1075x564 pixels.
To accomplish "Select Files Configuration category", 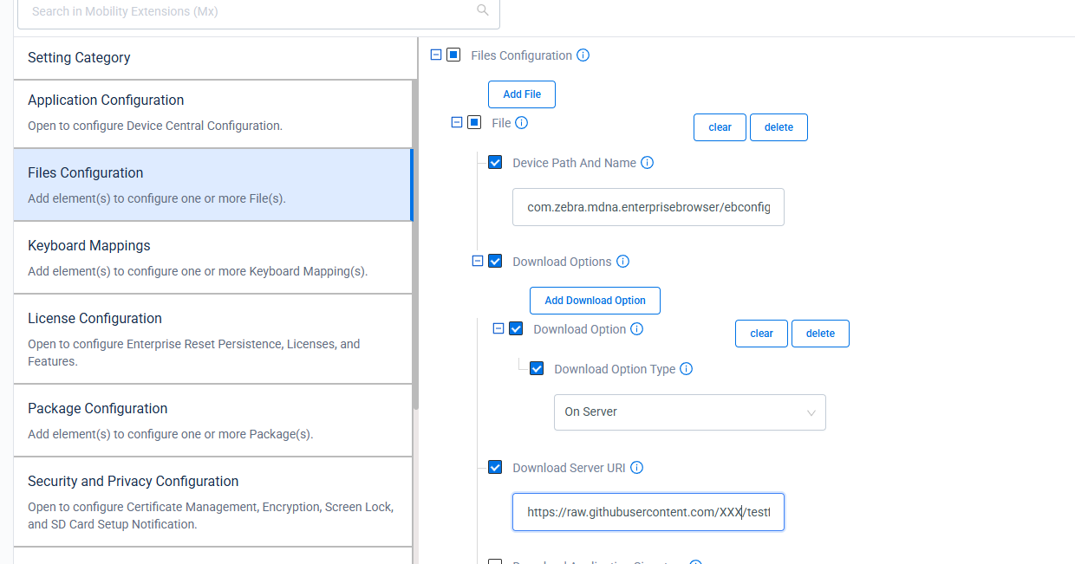I will 213,185.
